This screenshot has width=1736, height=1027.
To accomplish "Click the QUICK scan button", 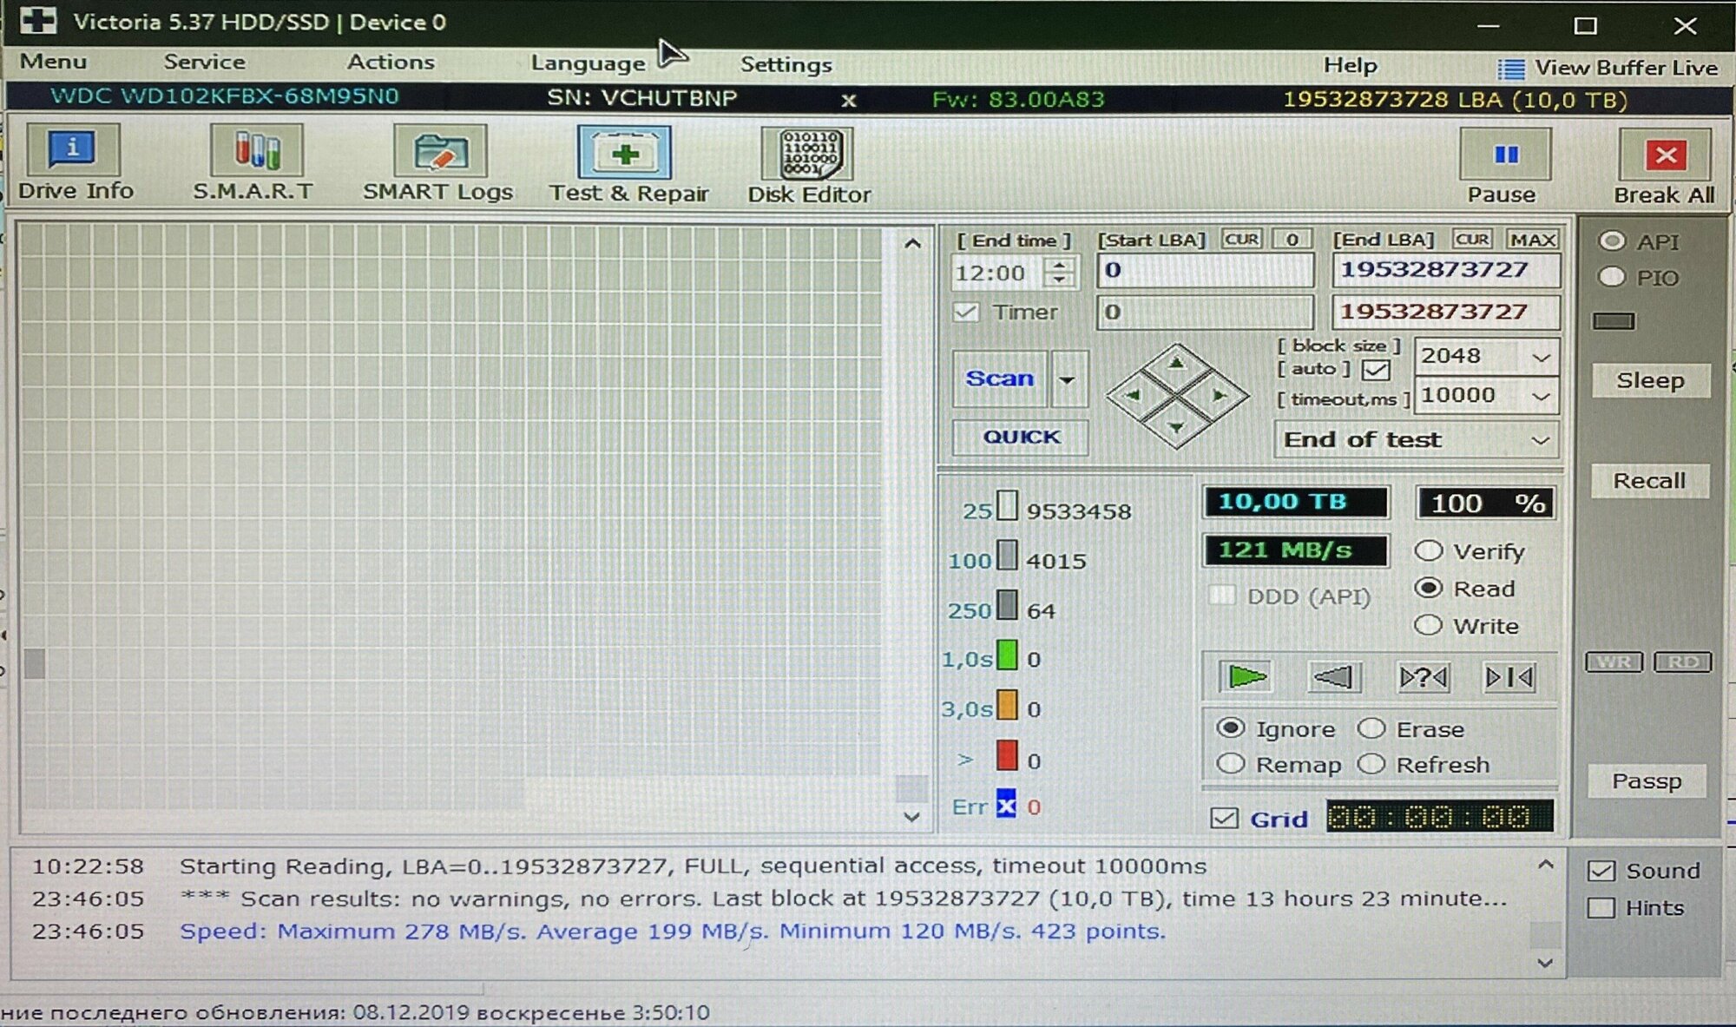I will pyautogui.click(x=1021, y=437).
